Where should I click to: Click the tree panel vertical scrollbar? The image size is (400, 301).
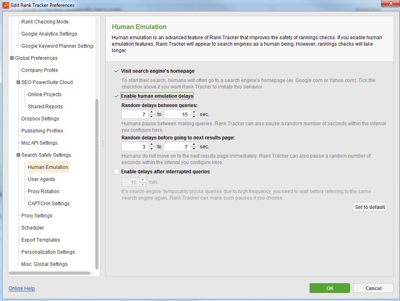pyautogui.click(x=97, y=184)
